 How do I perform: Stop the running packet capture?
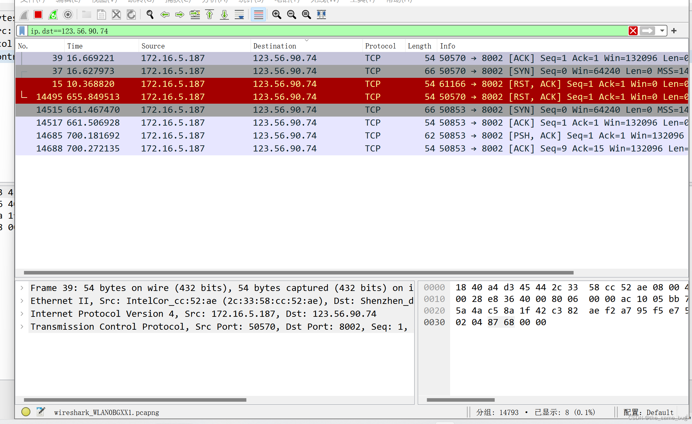click(x=38, y=15)
